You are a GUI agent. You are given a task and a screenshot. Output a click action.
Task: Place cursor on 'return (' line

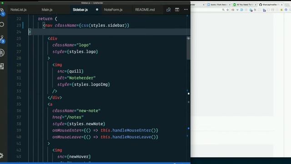point(47,19)
